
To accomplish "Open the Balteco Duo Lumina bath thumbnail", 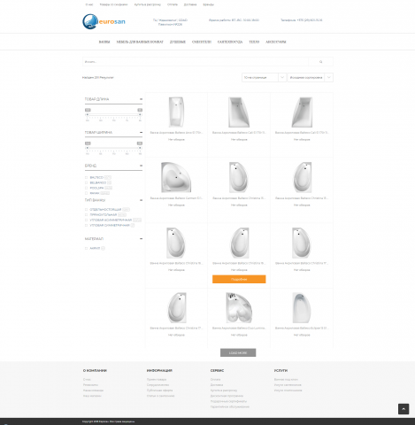I will 239,308.
